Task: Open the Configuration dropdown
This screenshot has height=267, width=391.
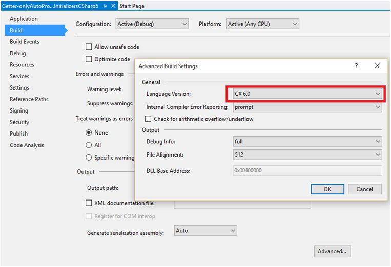Action: coord(152,24)
